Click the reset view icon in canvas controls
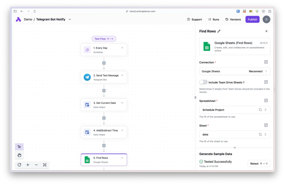 point(19,165)
